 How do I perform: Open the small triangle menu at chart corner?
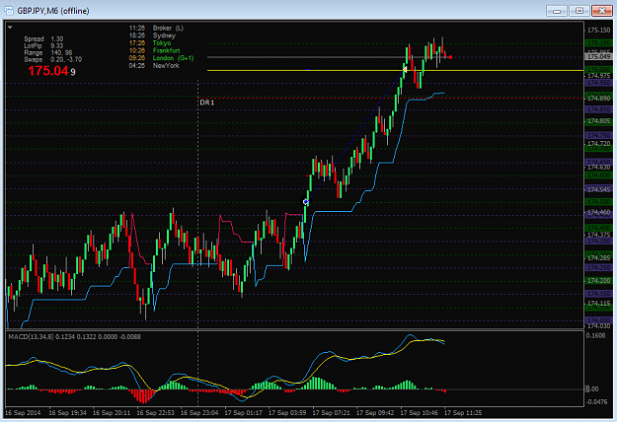pyautogui.click(x=10, y=28)
